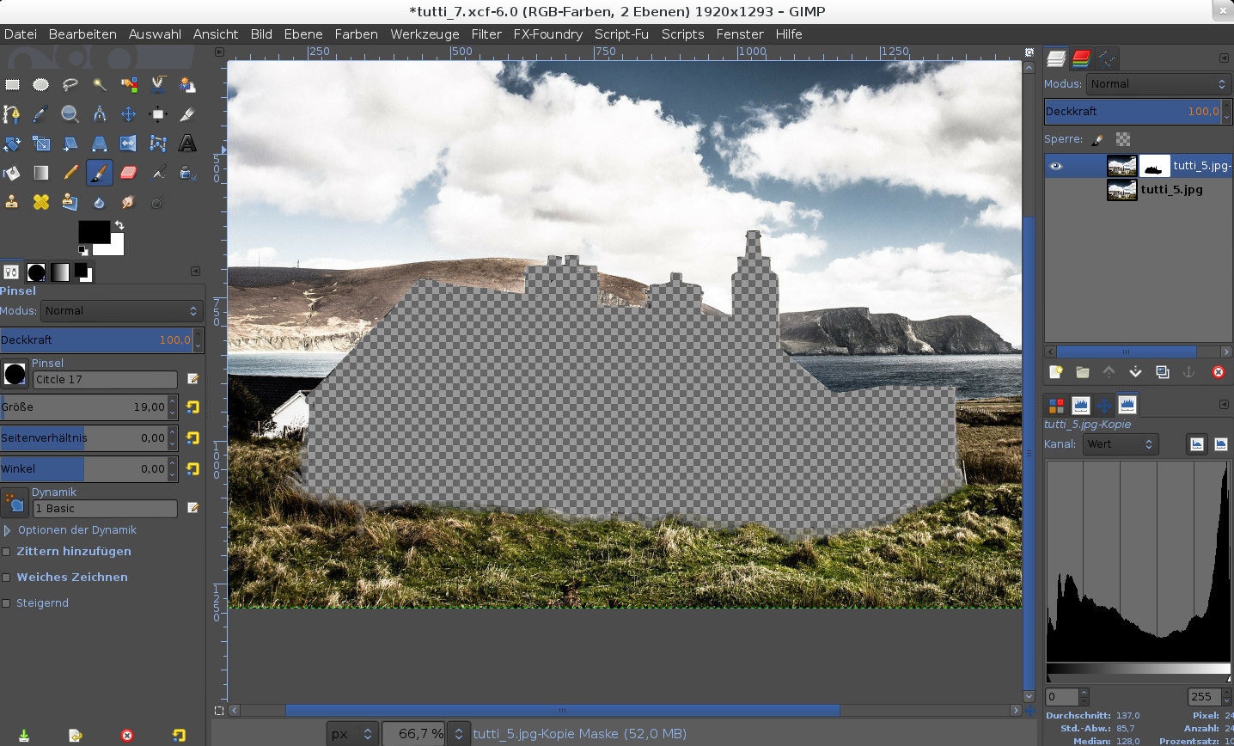Pick the Text tool in toolbox
Viewport: 1234px width, 746px height.
pos(186,144)
